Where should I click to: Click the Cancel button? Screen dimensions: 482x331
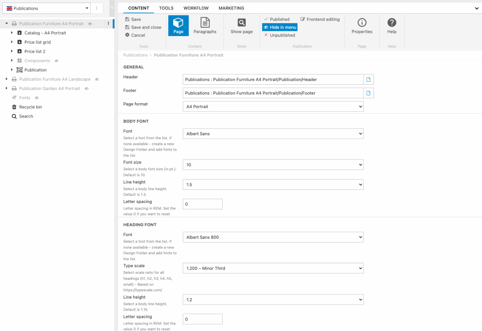tap(138, 35)
